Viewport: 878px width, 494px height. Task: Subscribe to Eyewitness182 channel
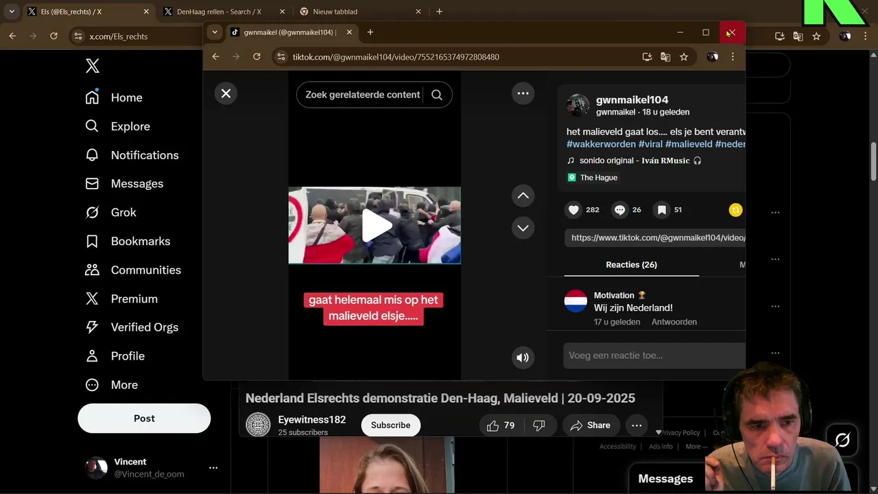pyautogui.click(x=390, y=425)
